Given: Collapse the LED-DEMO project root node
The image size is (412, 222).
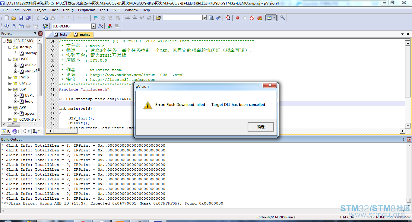Looking at the screenshot, I should coord(4,41).
